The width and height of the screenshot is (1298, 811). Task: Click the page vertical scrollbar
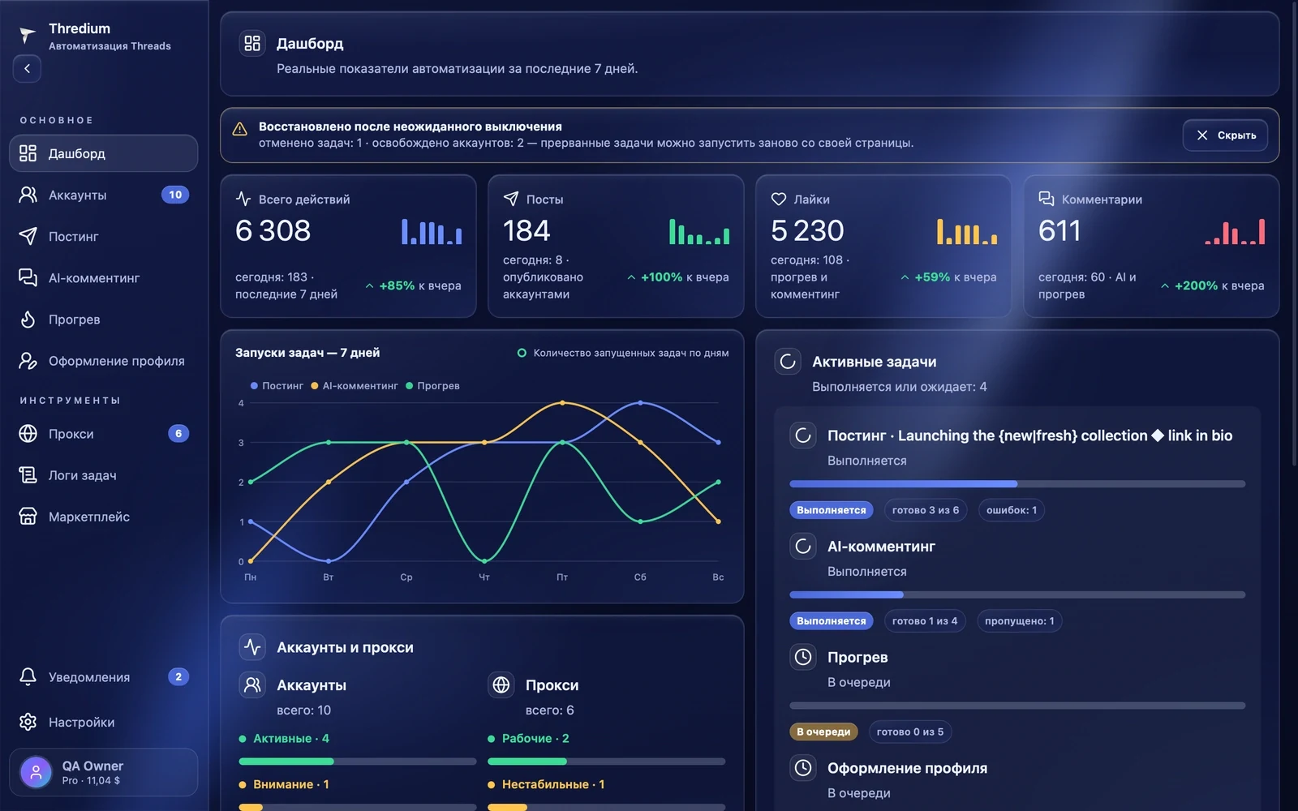pyautogui.click(x=1294, y=235)
